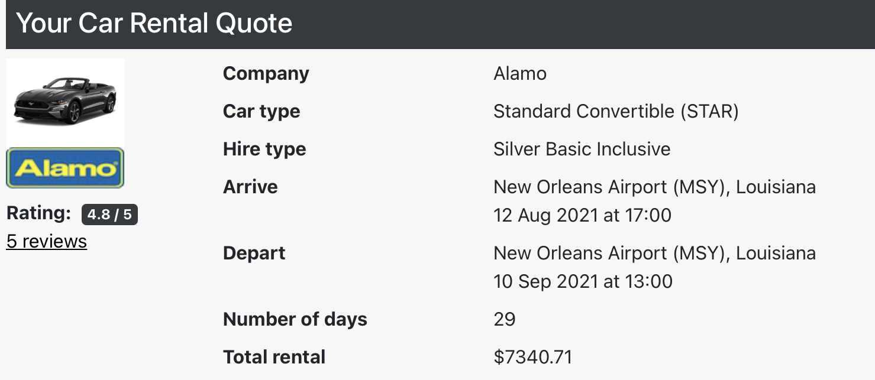
Task: Click the $7340.71 total price
Action: (x=532, y=357)
